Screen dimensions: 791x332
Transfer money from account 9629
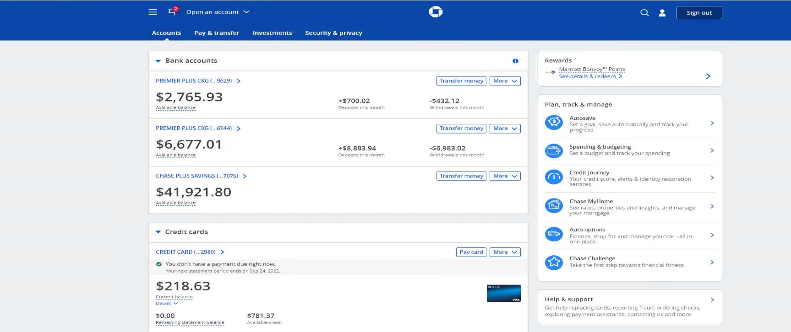(x=461, y=81)
